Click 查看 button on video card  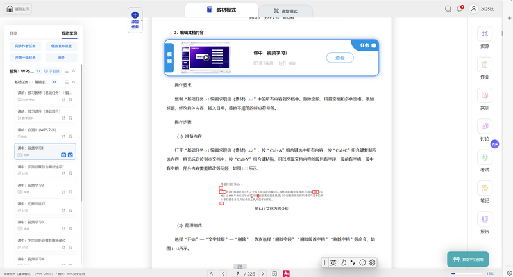point(340,58)
